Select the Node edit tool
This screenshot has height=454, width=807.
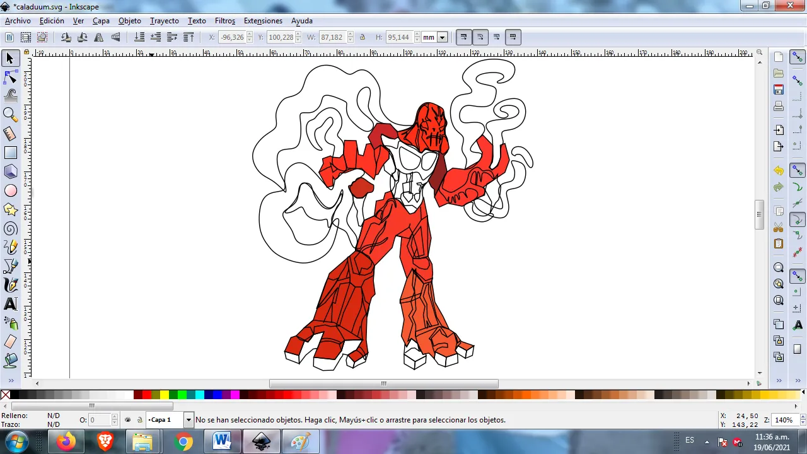coord(10,78)
